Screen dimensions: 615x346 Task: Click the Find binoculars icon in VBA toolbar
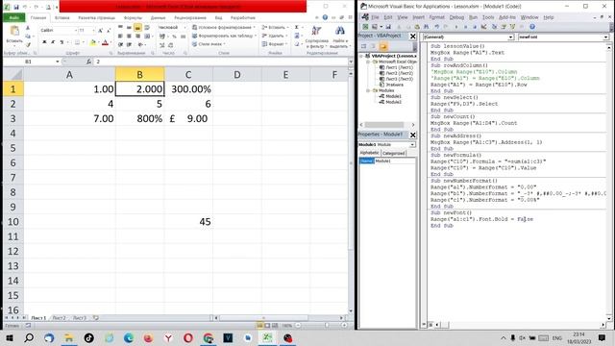pos(426,27)
